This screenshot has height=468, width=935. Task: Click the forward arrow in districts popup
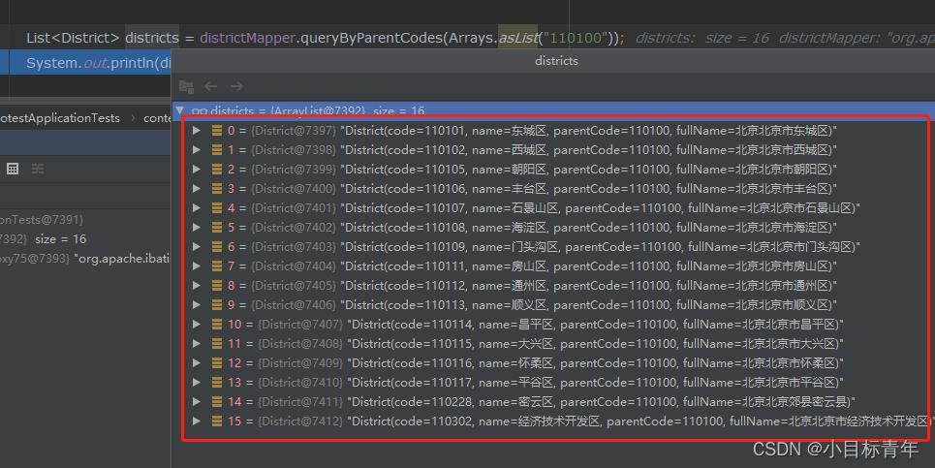(236, 86)
